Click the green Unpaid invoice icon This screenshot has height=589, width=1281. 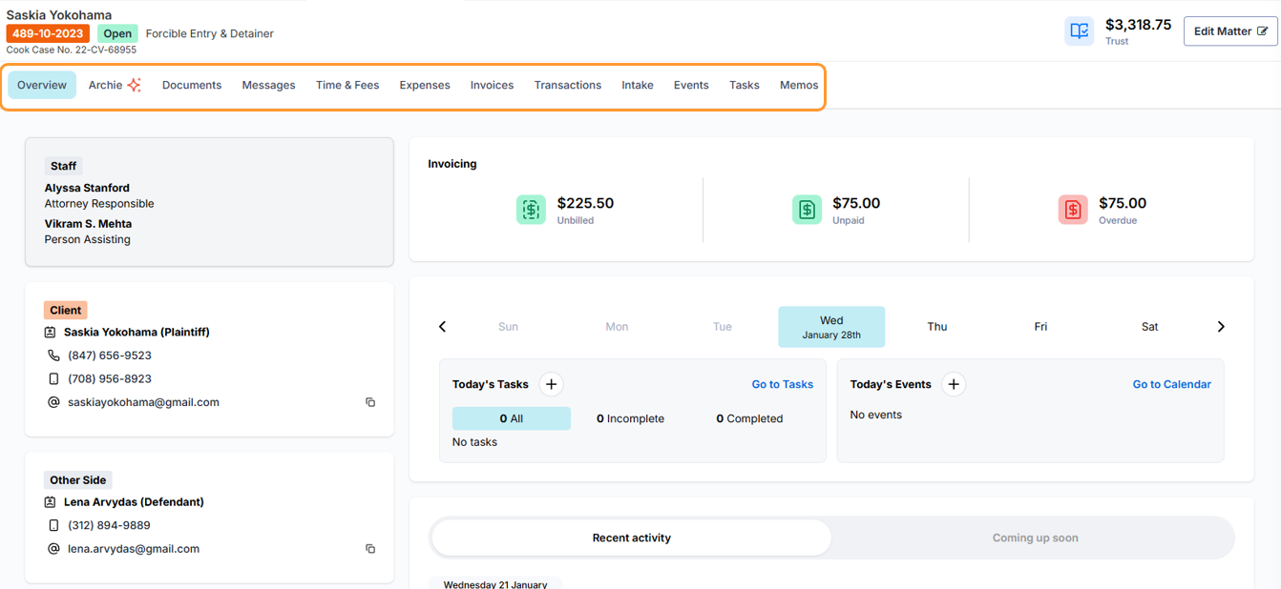click(x=807, y=210)
